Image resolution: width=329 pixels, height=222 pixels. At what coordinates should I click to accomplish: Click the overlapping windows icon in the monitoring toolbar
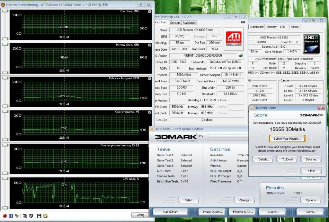pos(25,216)
